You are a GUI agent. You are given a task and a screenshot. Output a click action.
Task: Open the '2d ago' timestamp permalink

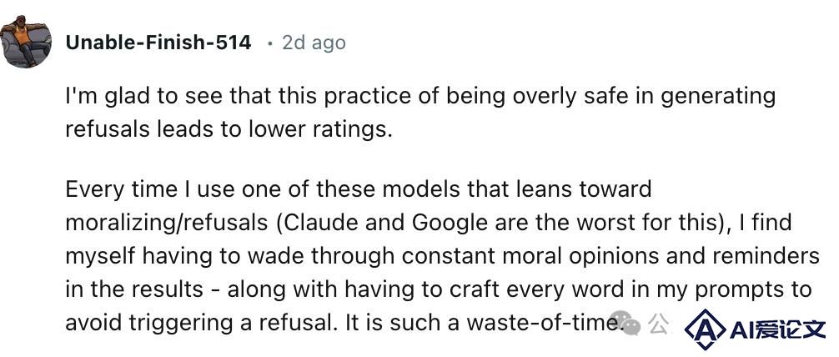pos(314,43)
